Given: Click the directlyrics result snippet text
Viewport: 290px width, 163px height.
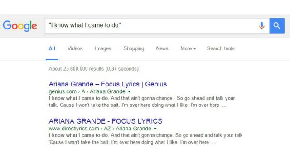Looking at the screenshot, I should click(145, 139).
